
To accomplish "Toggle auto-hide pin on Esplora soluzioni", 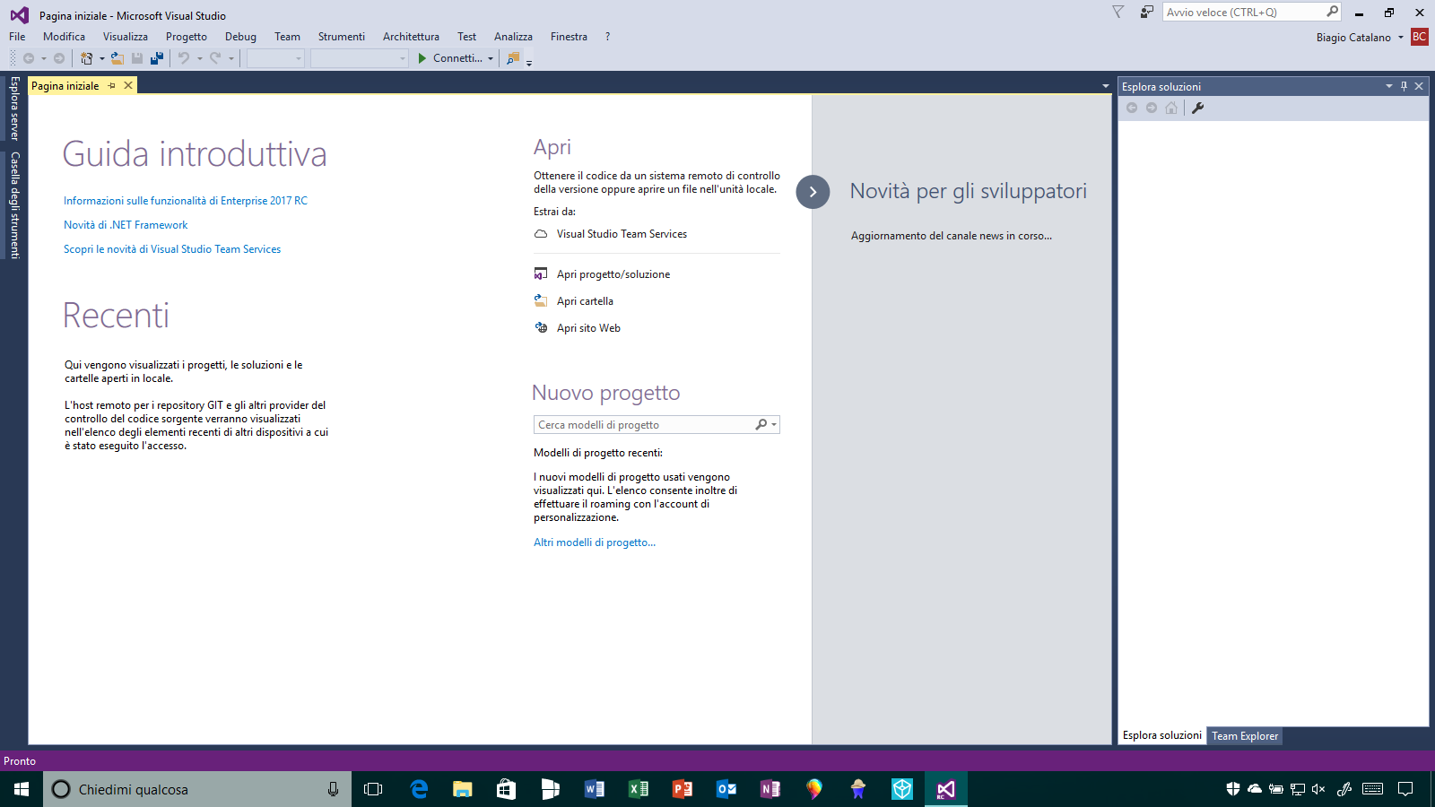I will tap(1404, 86).
